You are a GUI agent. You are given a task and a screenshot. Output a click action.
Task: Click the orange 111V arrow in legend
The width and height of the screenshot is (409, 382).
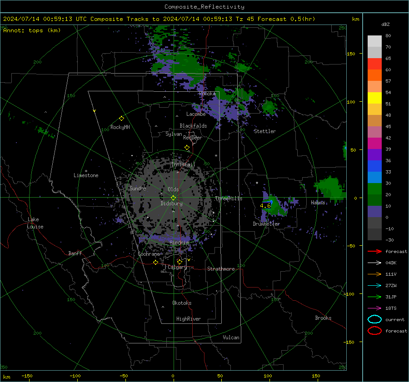tap(374, 274)
